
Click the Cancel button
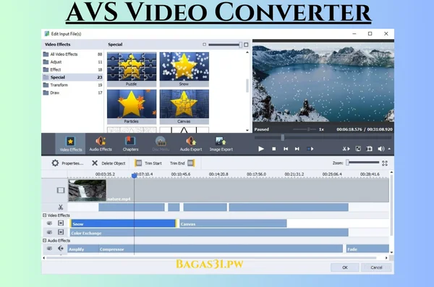(376, 267)
